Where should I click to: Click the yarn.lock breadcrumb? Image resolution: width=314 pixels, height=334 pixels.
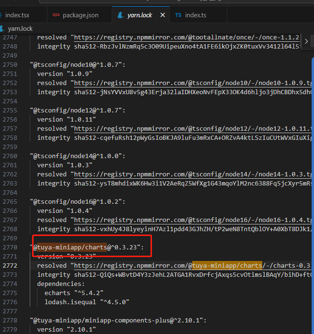point(20,28)
